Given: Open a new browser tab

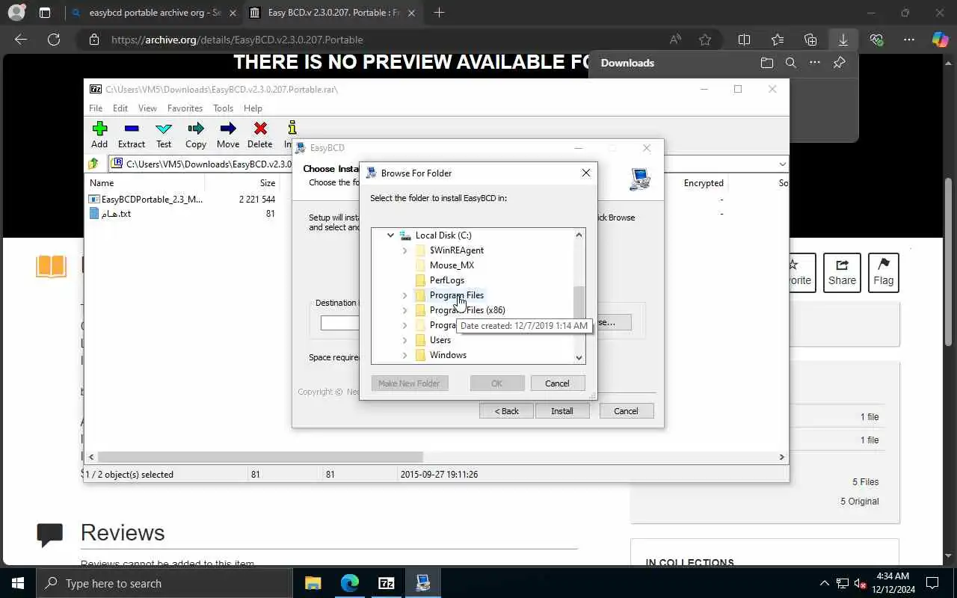Looking at the screenshot, I should pyautogui.click(x=439, y=13).
